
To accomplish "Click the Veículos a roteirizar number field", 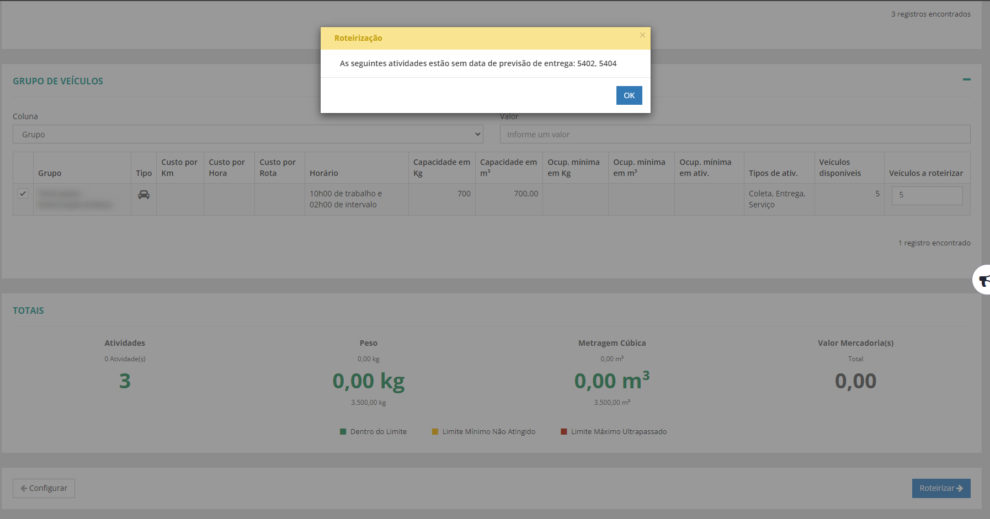I will tap(927, 195).
